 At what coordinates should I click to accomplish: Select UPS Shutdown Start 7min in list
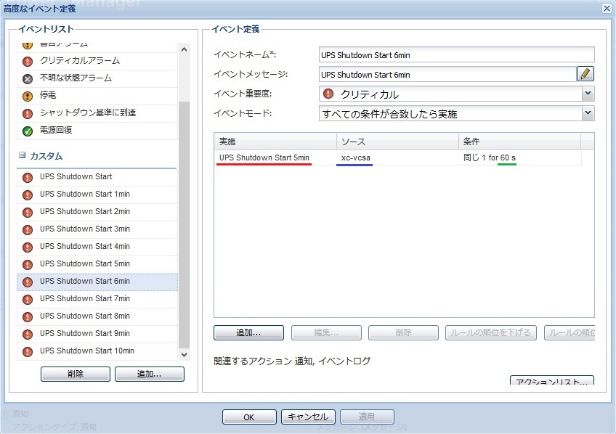tap(85, 298)
